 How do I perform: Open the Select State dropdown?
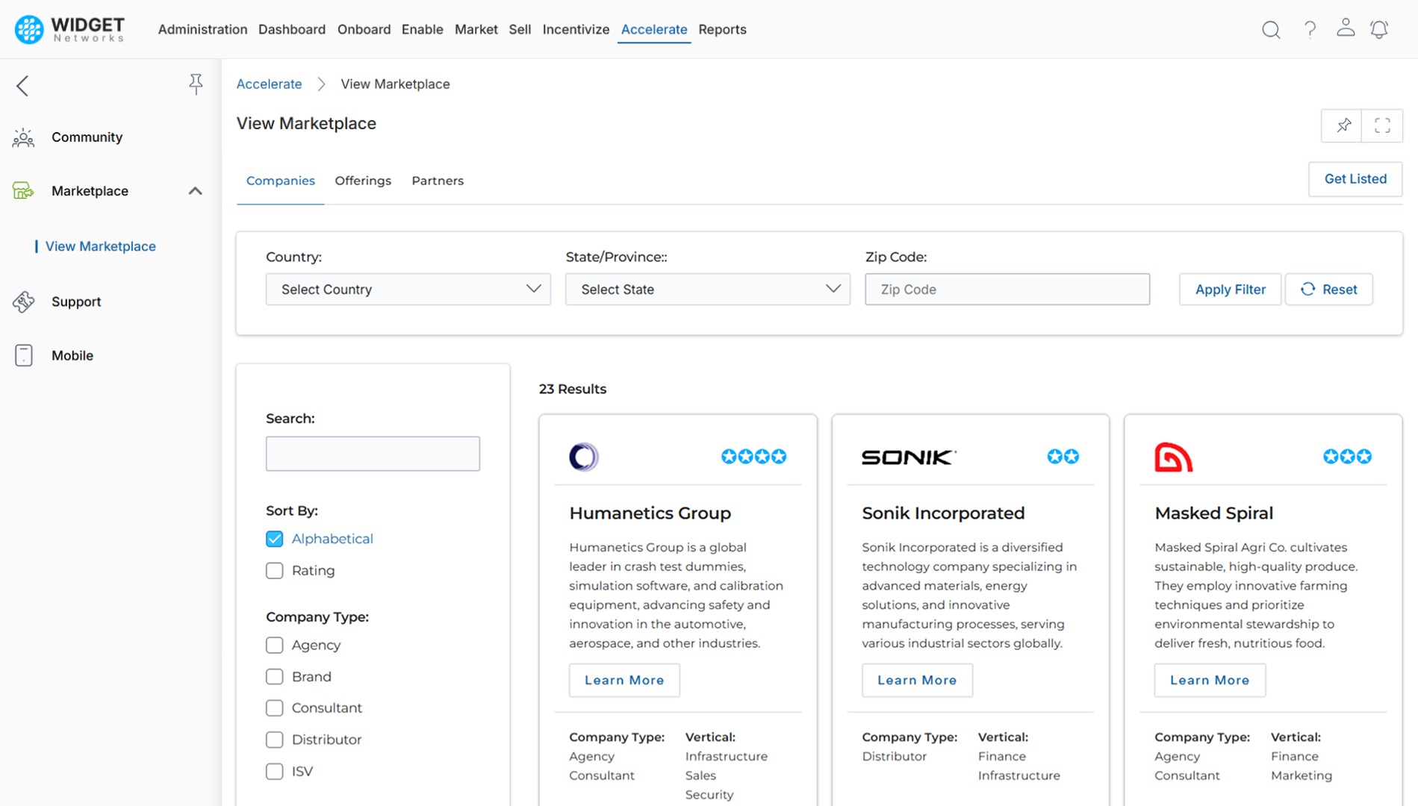(707, 289)
